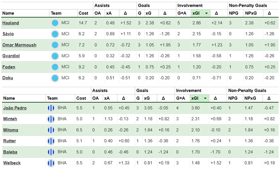The image size is (280, 171).
Task: Open Mitoma's player link
Action: point(10,130)
